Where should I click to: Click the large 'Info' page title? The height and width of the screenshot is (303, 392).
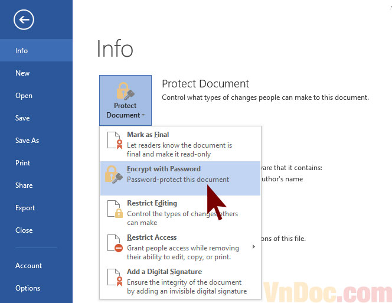(x=115, y=48)
